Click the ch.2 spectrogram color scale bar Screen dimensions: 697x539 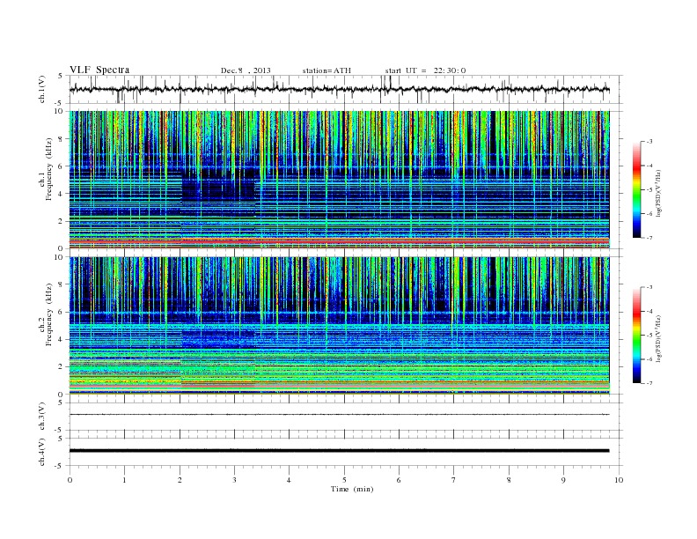pyautogui.click(x=636, y=335)
